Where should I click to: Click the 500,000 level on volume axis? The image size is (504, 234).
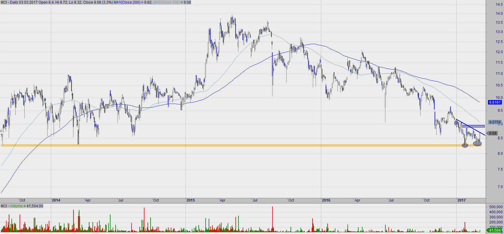pyautogui.click(x=496, y=207)
